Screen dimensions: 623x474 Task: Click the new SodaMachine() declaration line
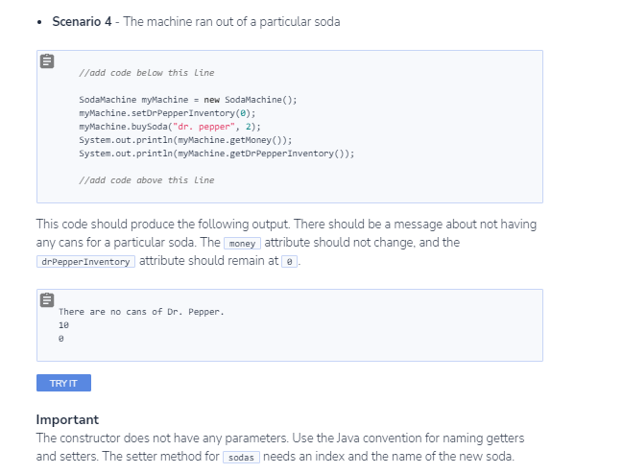[188, 100]
